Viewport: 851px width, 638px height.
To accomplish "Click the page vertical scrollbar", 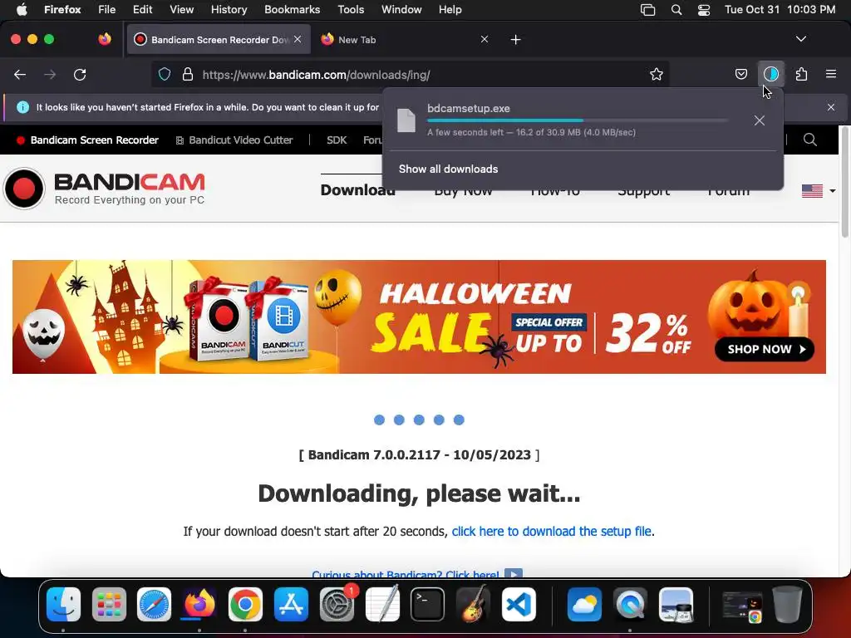I will click(x=844, y=182).
